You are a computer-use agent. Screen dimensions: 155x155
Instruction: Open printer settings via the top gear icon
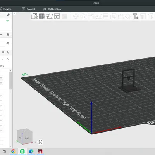[8, 15]
